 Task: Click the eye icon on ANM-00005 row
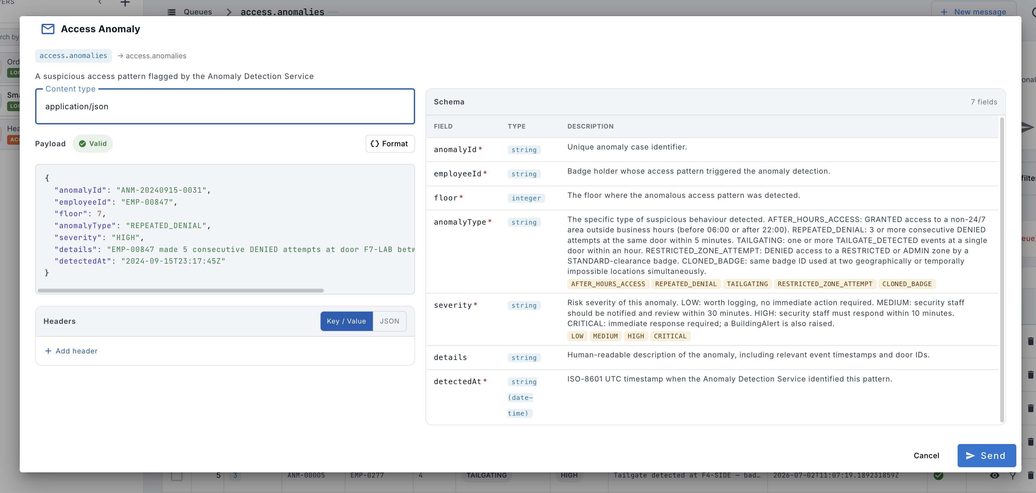pos(994,475)
